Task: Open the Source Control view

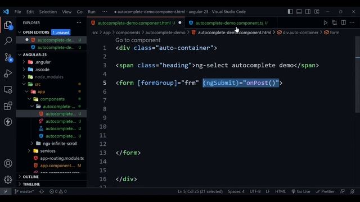Action: [8, 57]
